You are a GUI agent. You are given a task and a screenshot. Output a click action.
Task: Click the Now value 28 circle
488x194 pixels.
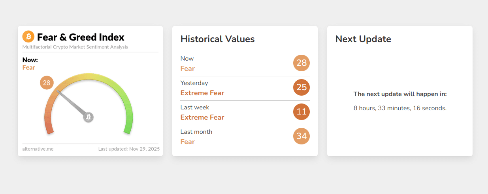pyautogui.click(x=301, y=63)
